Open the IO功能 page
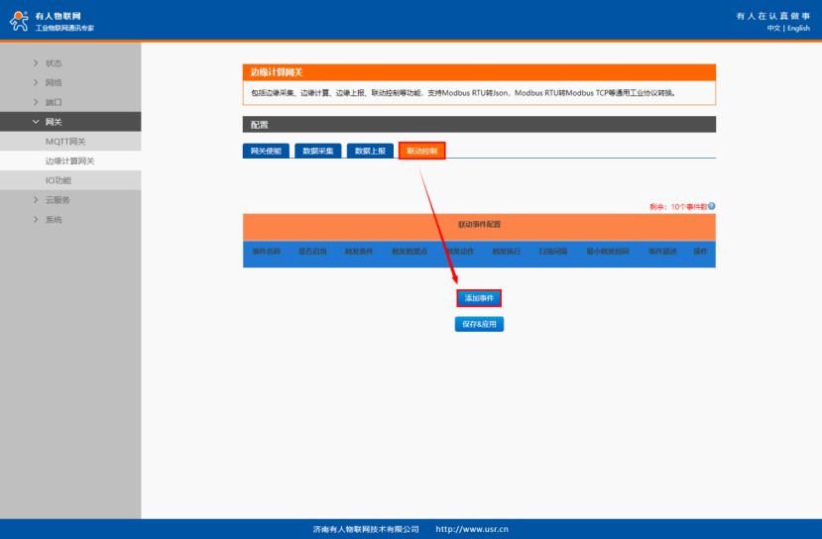Image resolution: width=822 pixels, height=539 pixels. pyautogui.click(x=59, y=180)
